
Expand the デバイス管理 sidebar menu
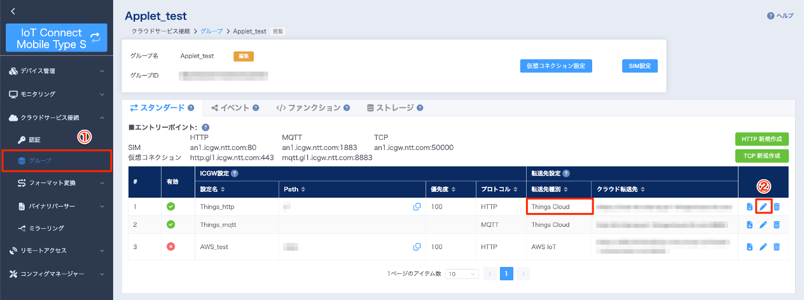pyautogui.click(x=56, y=71)
